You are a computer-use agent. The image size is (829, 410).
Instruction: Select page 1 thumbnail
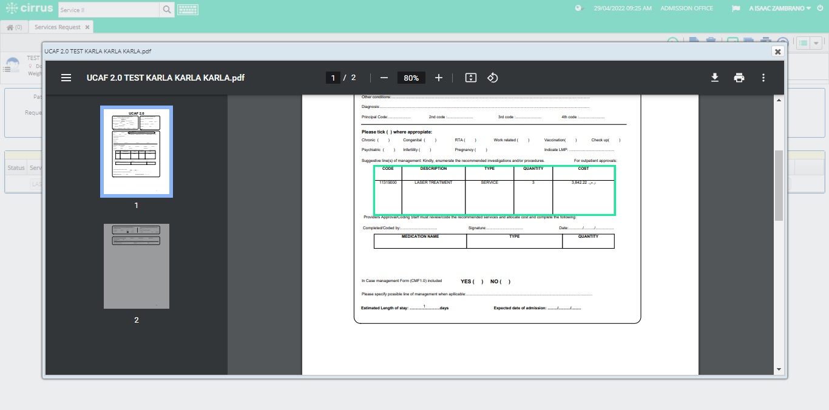[137, 152]
